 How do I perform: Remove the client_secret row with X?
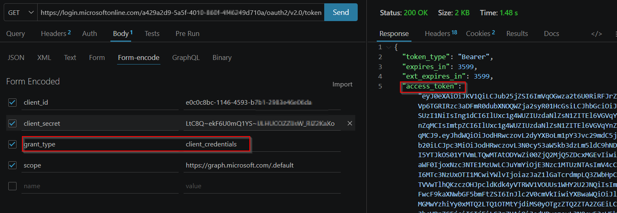click(349, 123)
